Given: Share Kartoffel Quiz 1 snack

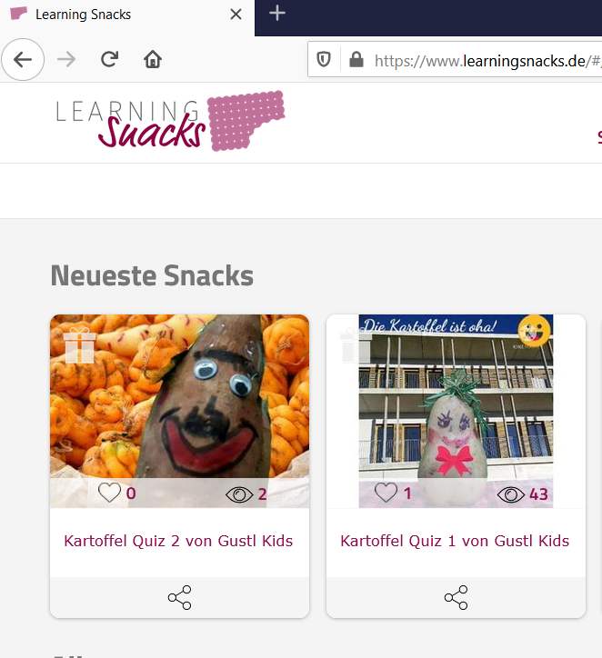Looking at the screenshot, I should [x=456, y=597].
